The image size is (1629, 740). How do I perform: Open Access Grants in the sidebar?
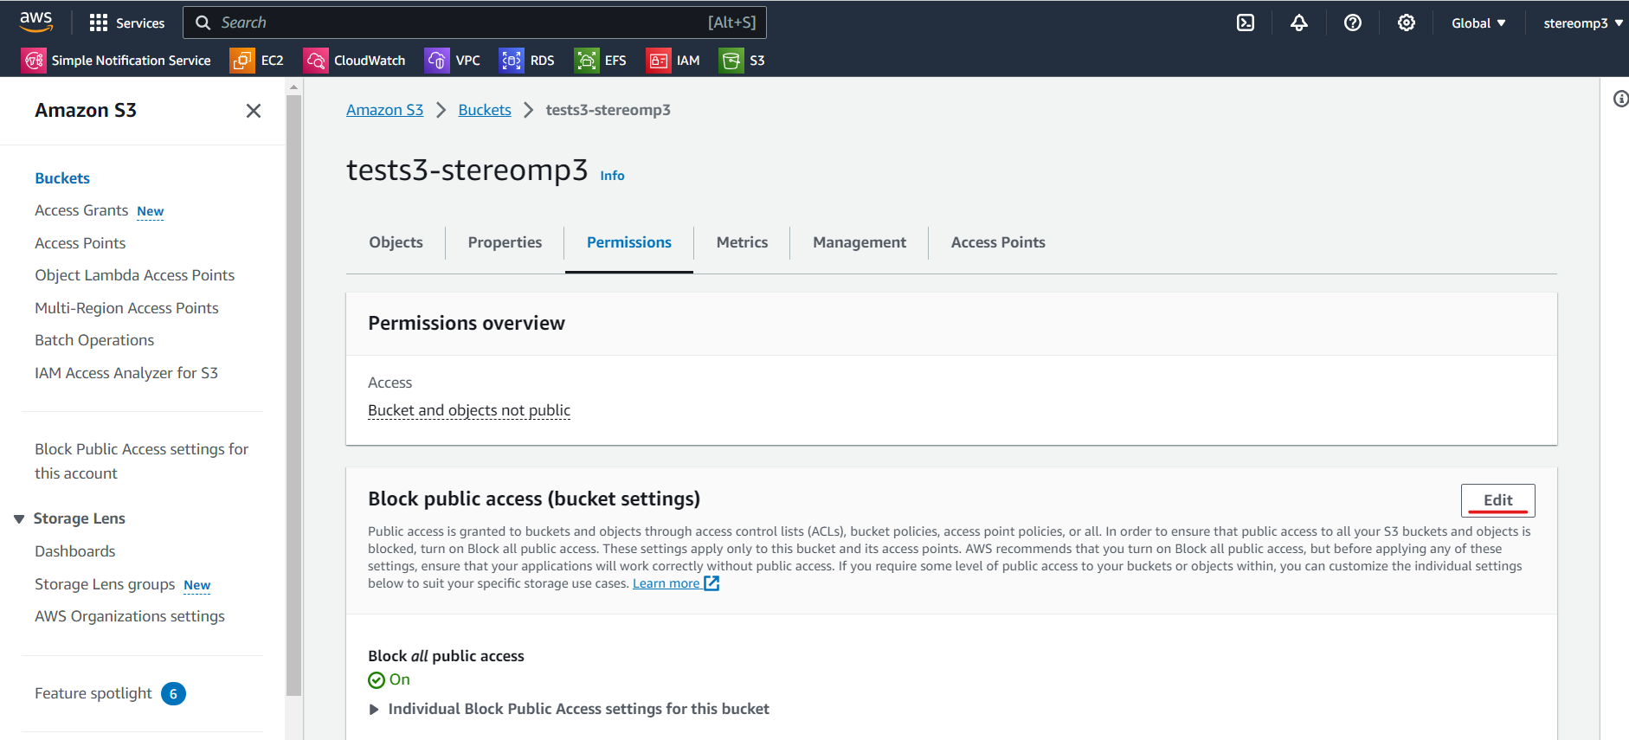(81, 210)
